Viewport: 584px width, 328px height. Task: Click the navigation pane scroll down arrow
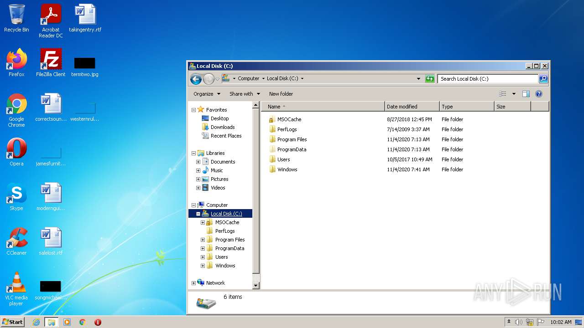[255, 285]
